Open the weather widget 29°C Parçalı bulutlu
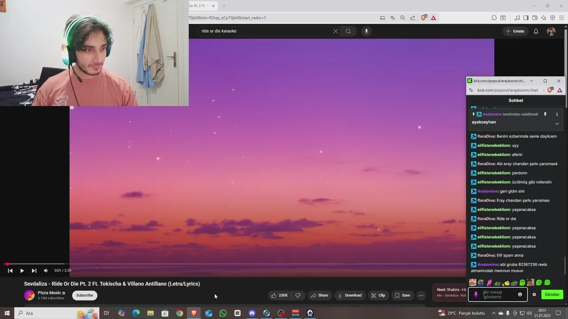This screenshot has height=319, width=568. [x=461, y=313]
